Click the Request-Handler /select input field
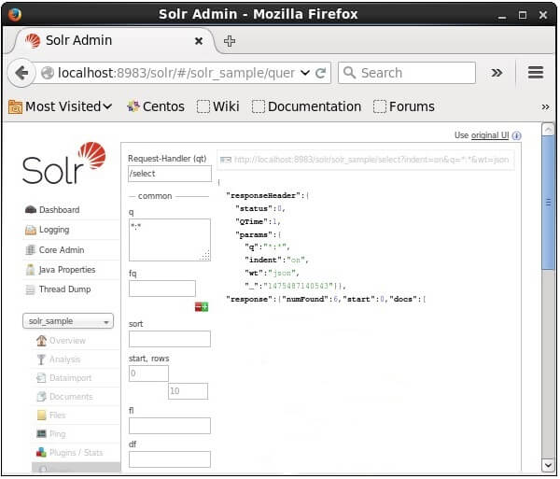The image size is (560, 479). [x=170, y=174]
